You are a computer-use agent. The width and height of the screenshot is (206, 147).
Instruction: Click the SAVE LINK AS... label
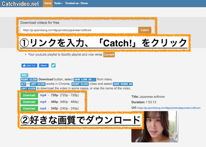[x=85, y=79]
